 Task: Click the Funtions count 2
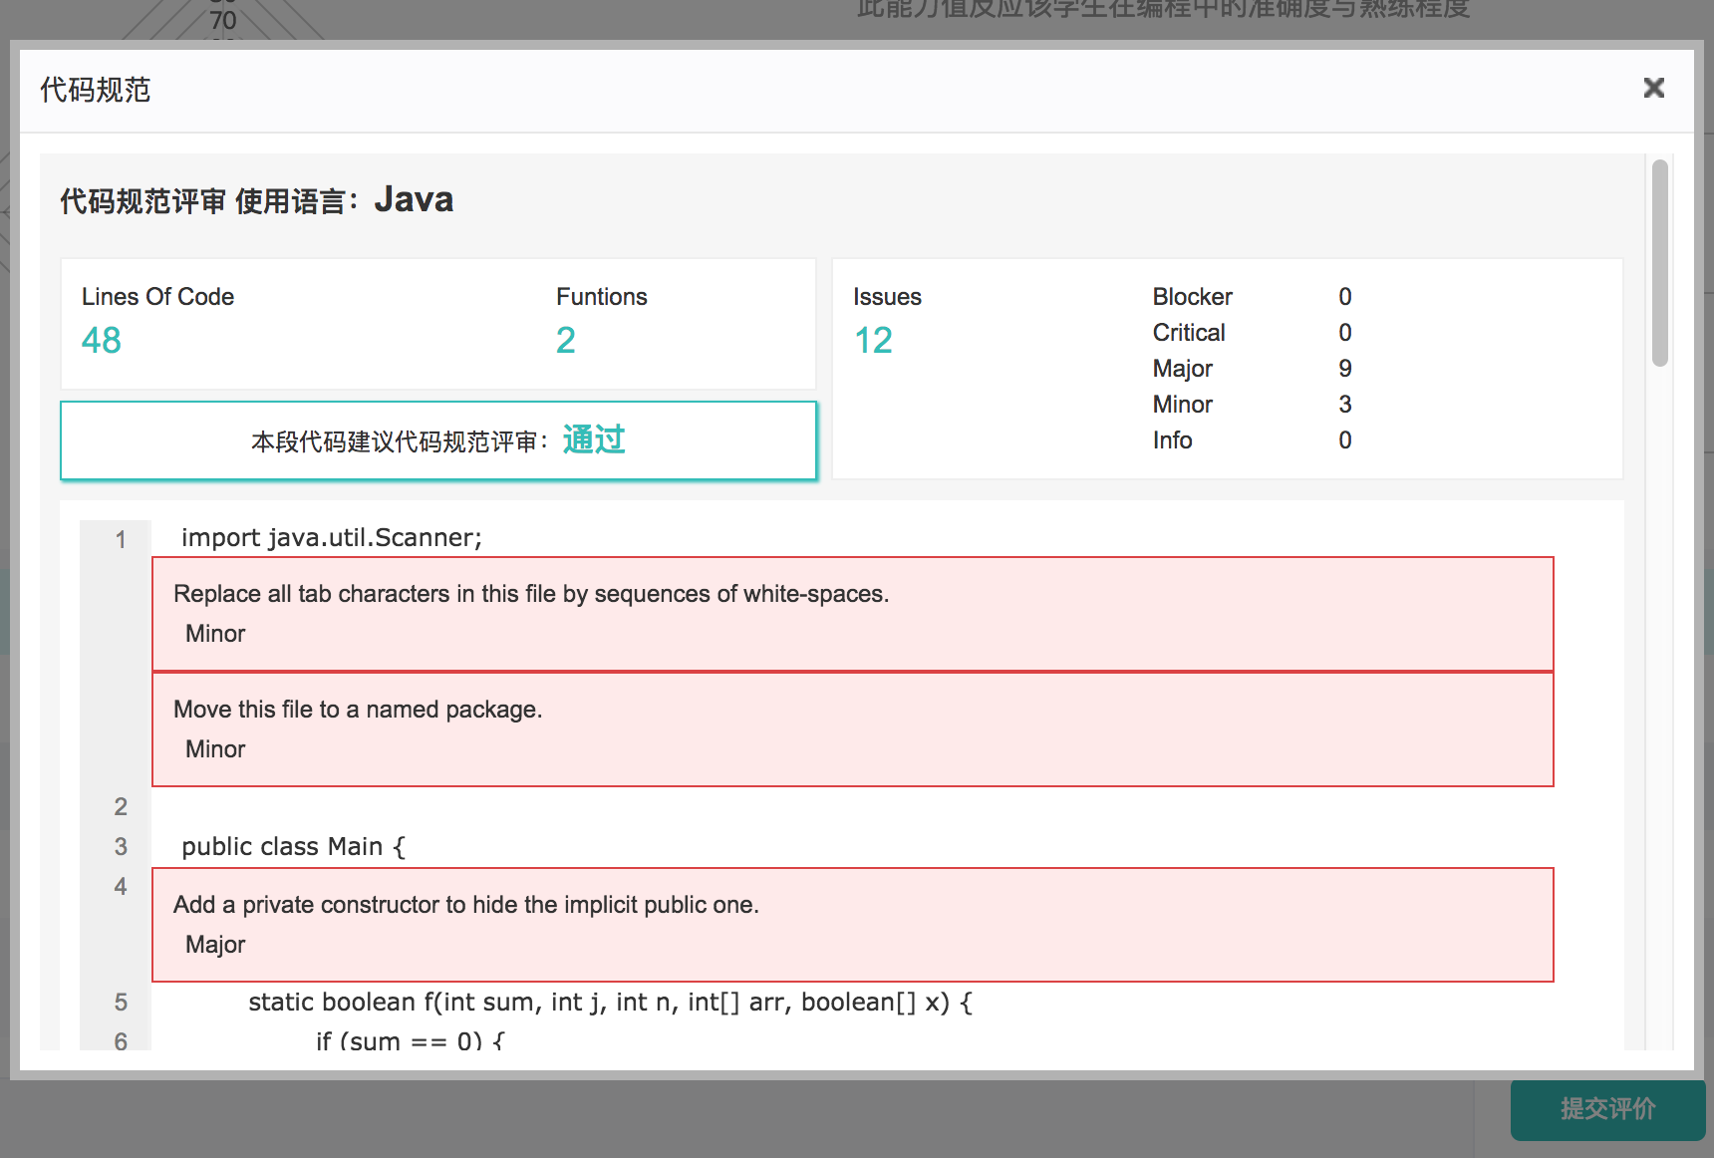pyautogui.click(x=565, y=341)
